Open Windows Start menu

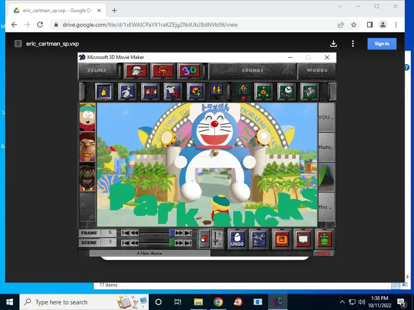pos(10,302)
